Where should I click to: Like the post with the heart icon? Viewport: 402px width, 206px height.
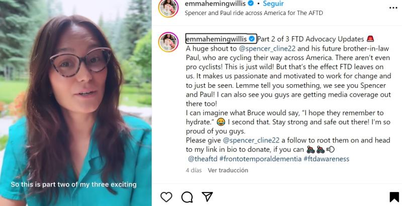pyautogui.click(x=166, y=196)
